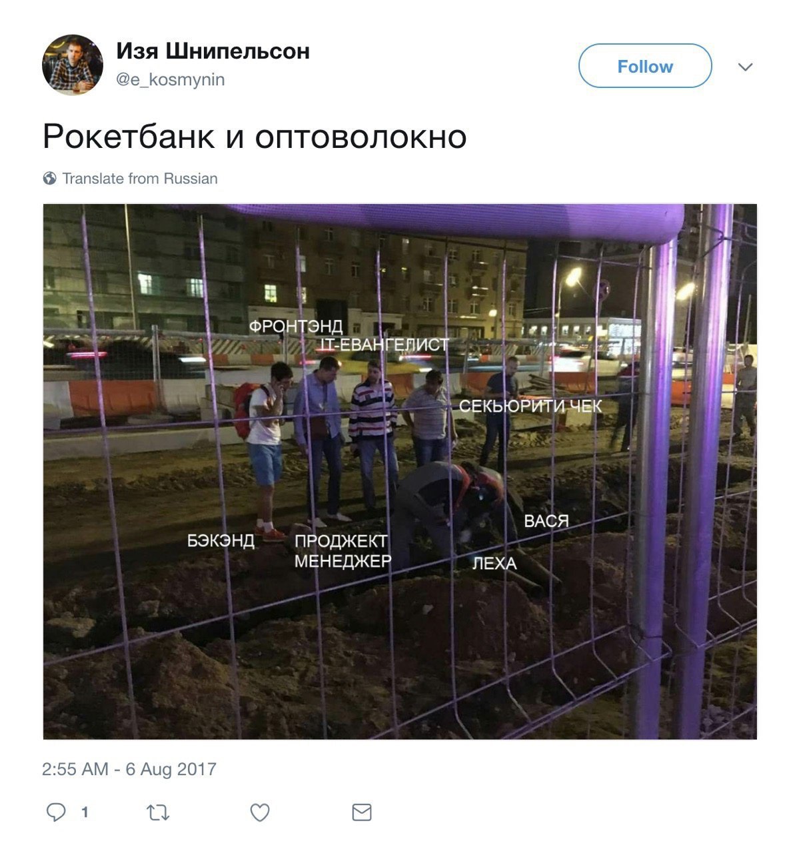Follow the account @e_kosmynin
Screen dimensions: 799x853
[645, 66]
